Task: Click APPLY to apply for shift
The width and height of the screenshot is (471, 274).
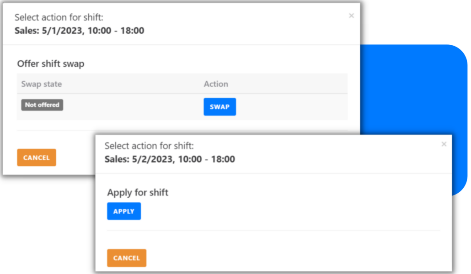Action: pyautogui.click(x=124, y=211)
